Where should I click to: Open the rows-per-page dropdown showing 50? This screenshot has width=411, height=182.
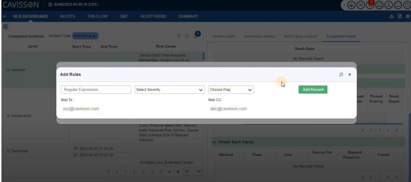pyautogui.click(x=193, y=171)
